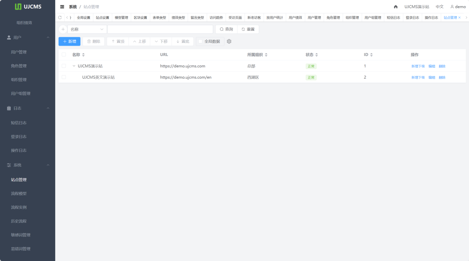Image resolution: width=469 pixels, height=261 pixels.
Task: Toggle sidebar with hamburger menu icon
Action: coord(62,7)
